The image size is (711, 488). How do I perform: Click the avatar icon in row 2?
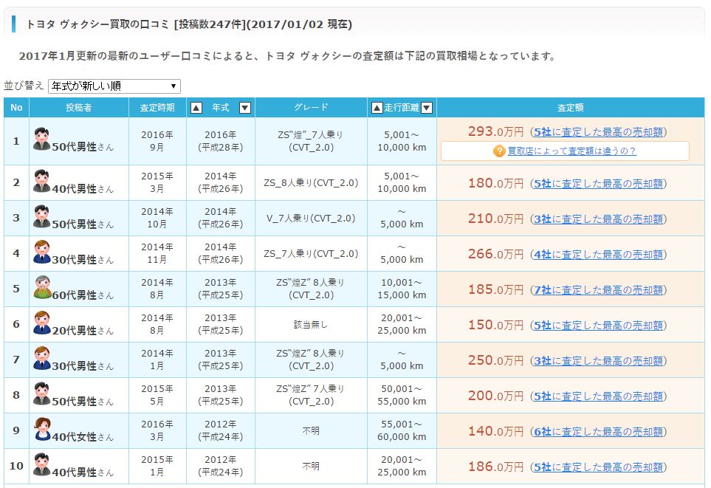point(42,180)
